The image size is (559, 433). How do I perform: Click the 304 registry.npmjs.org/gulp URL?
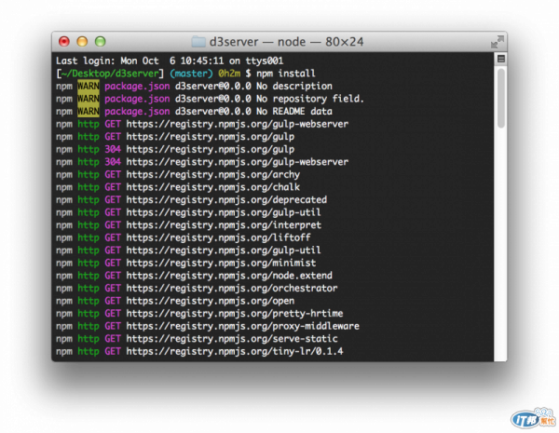point(211,149)
